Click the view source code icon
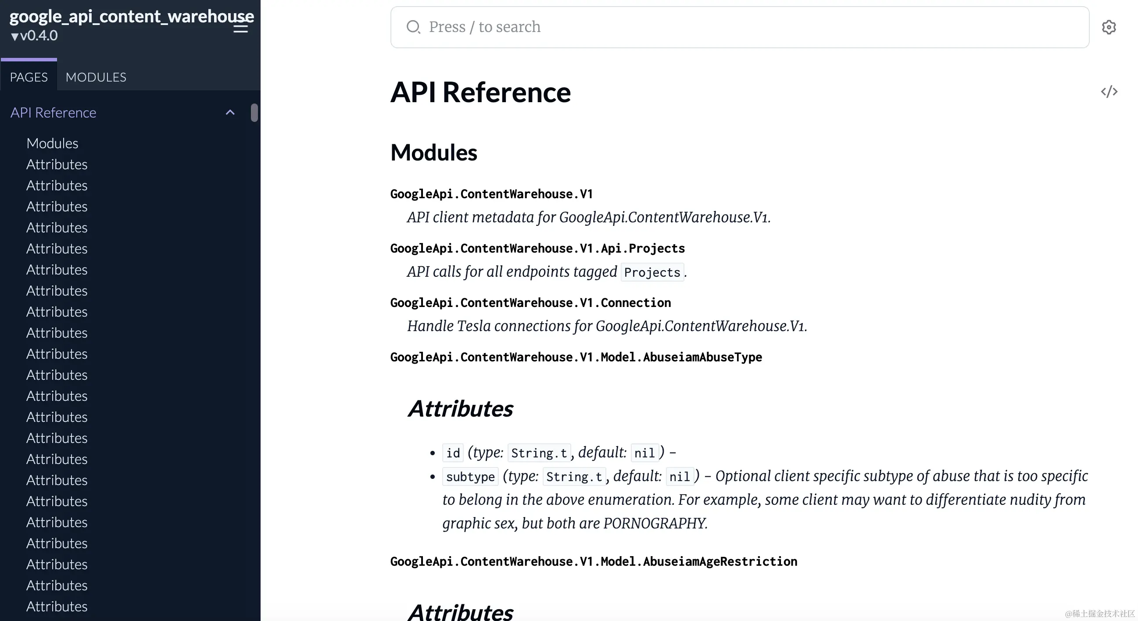The width and height of the screenshot is (1138, 621). (x=1109, y=92)
